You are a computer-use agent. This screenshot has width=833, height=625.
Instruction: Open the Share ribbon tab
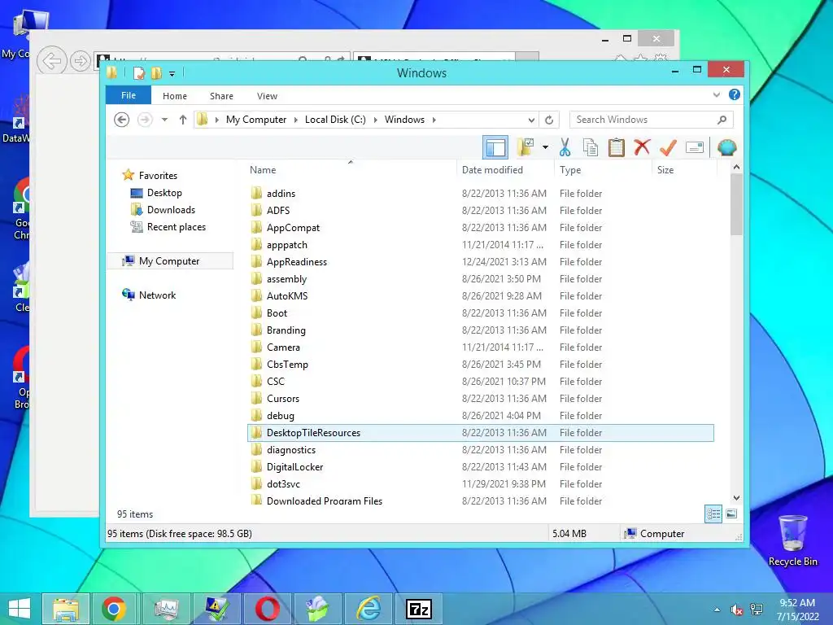tap(221, 96)
